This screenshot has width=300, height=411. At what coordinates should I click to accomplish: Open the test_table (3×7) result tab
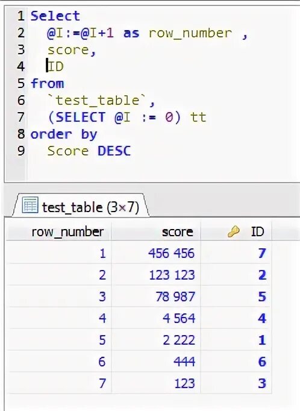pyautogui.click(x=81, y=206)
